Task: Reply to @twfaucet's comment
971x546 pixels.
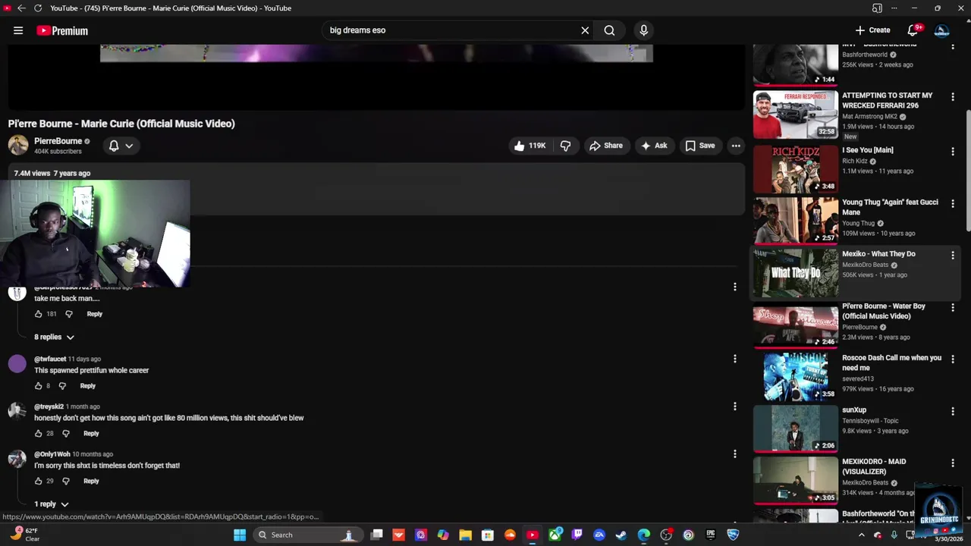Action: pos(88,386)
